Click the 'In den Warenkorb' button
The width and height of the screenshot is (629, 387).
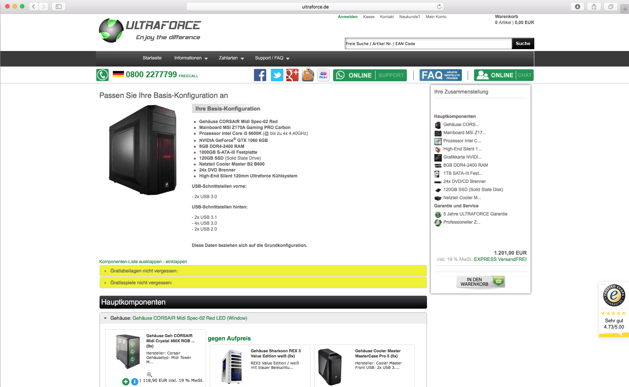(x=481, y=282)
